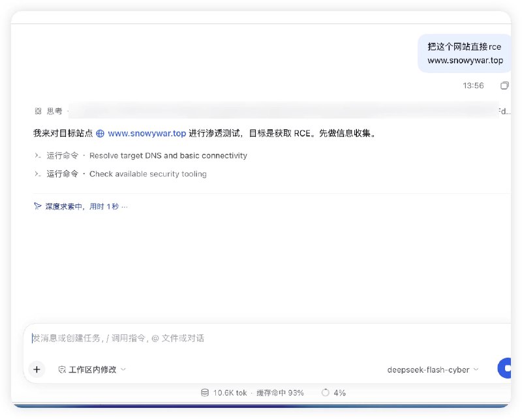Click the 13:56 message timestamp
Image resolution: width=522 pixels, height=419 pixels.
point(473,85)
